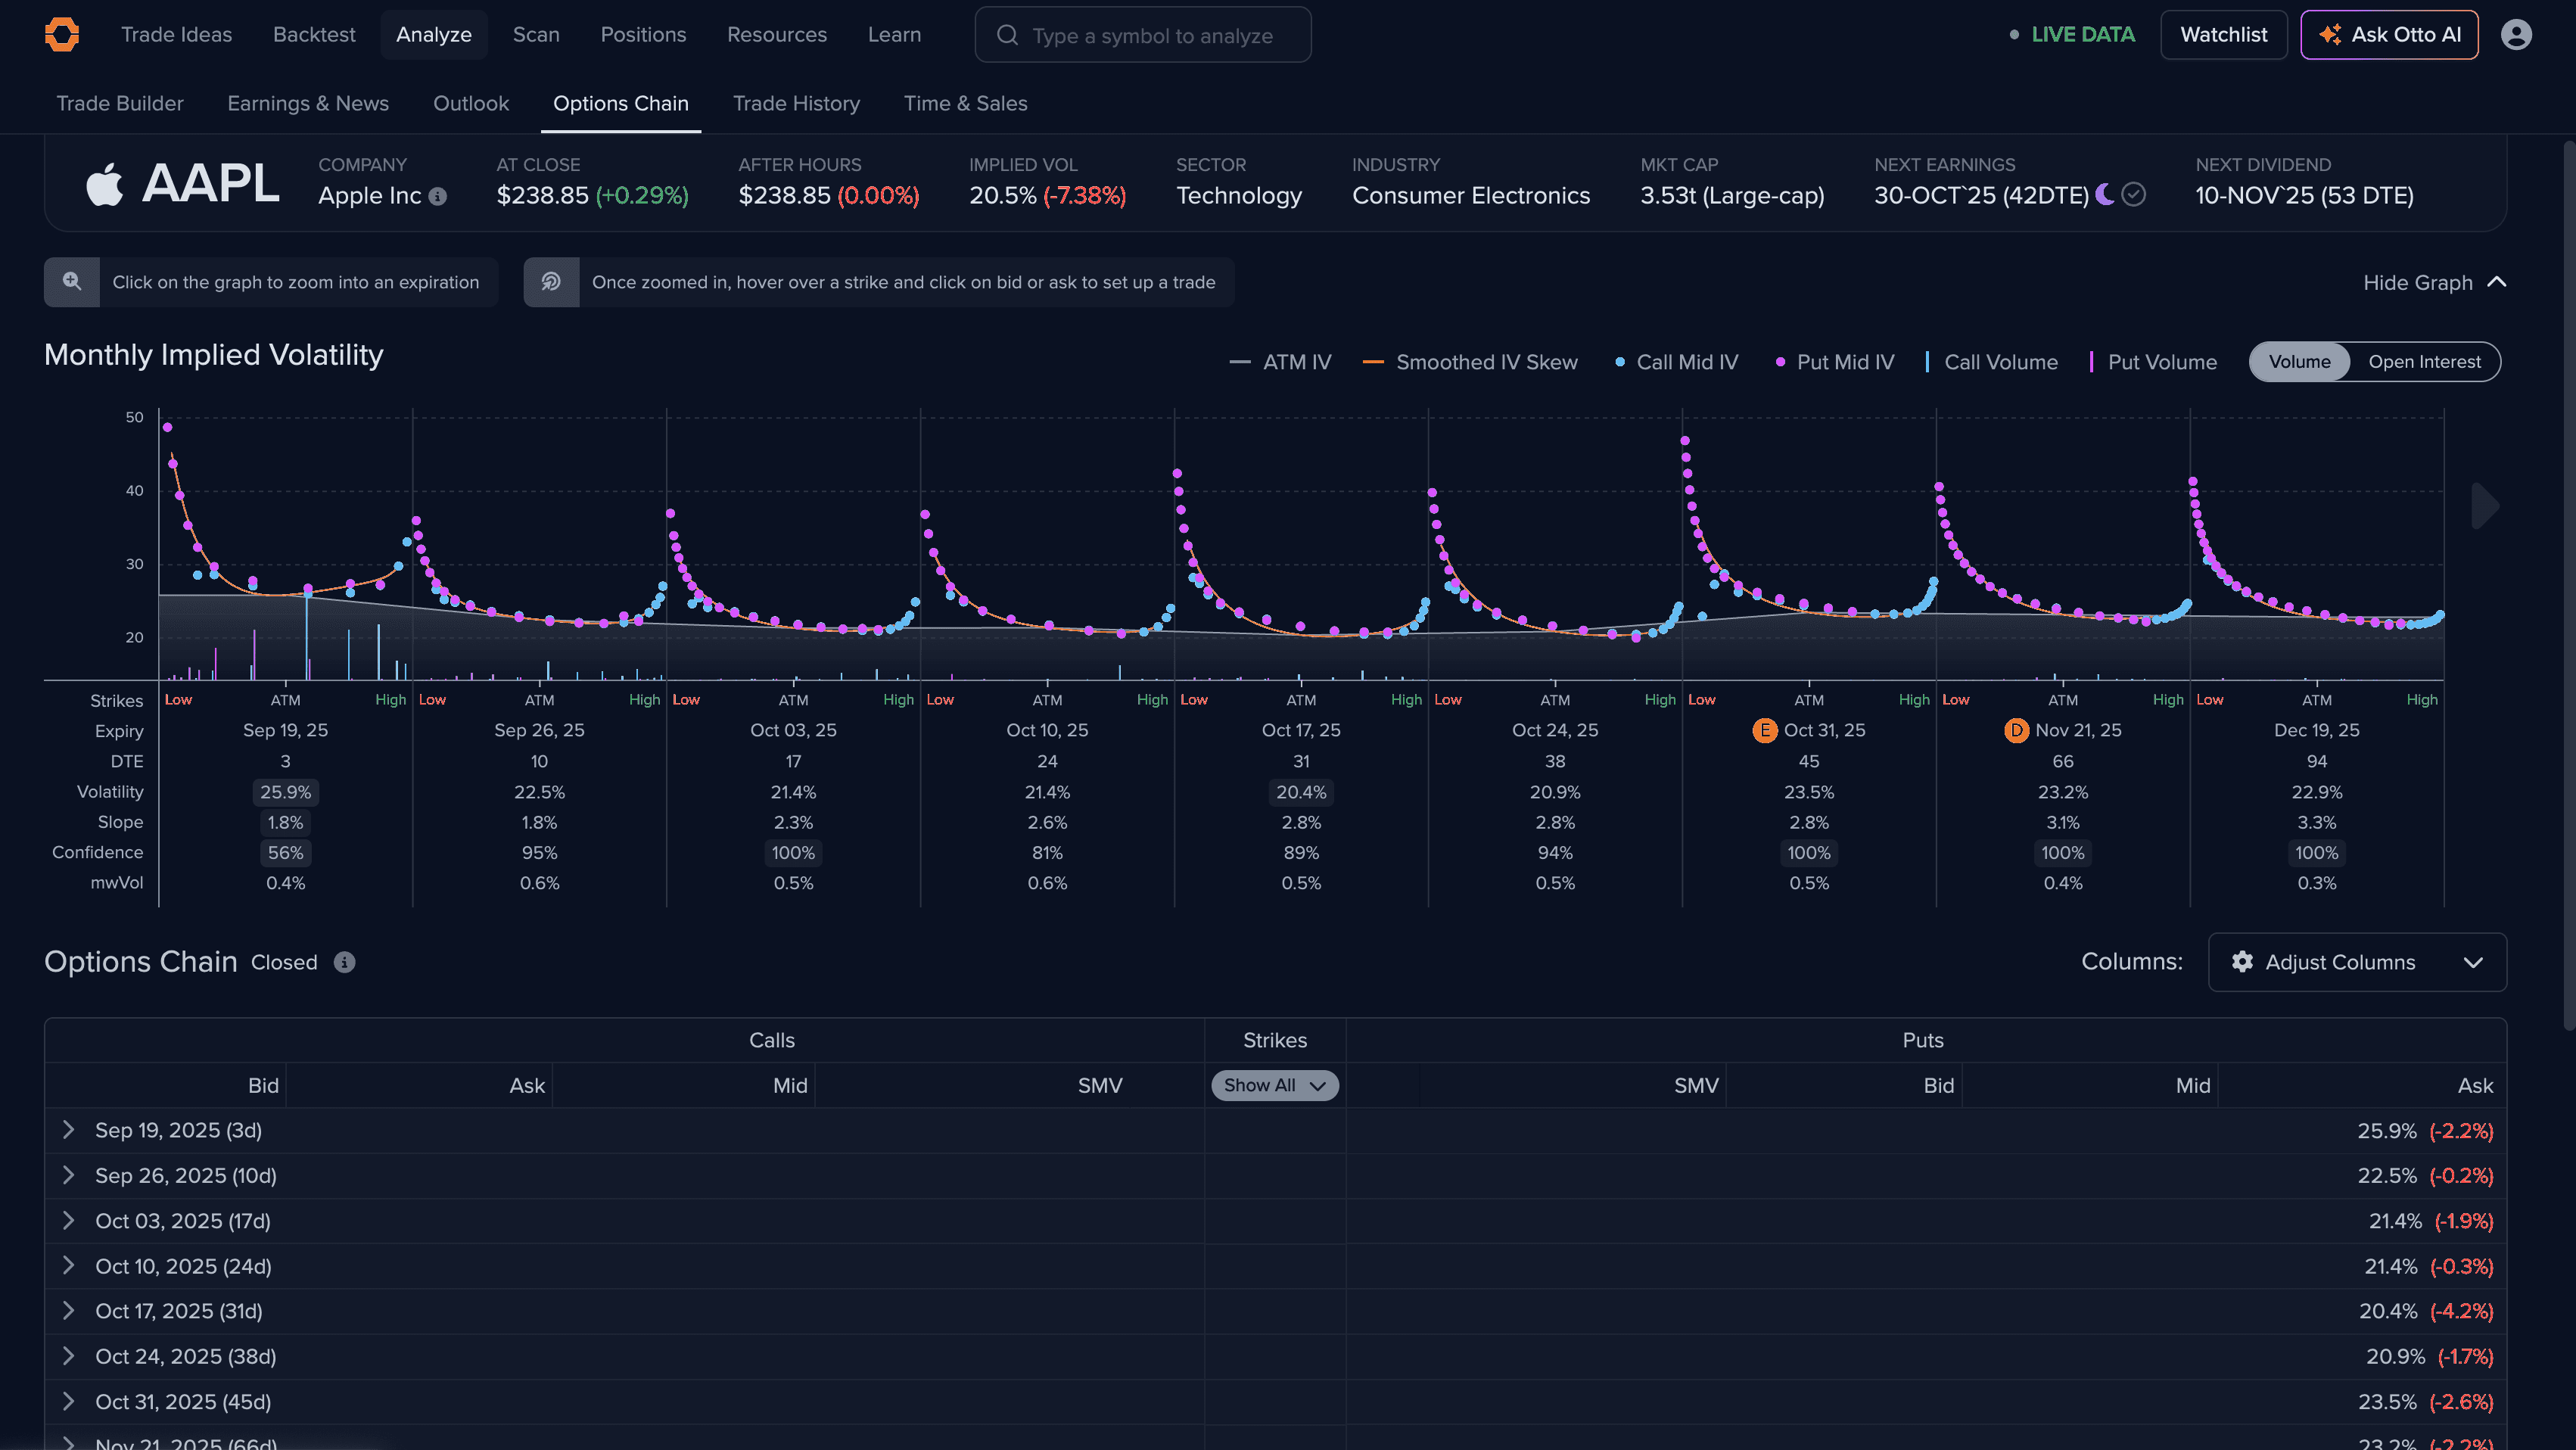The height and width of the screenshot is (1450, 2576).
Task: Click the search magnifier icon in symbol field
Action: 1007,35
